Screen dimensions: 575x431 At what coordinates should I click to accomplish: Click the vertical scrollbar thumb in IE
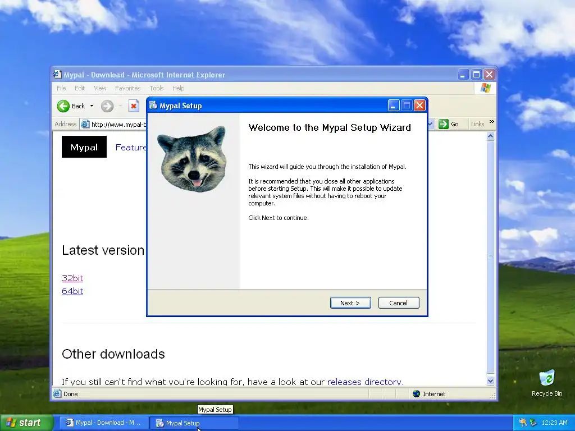coord(491,257)
